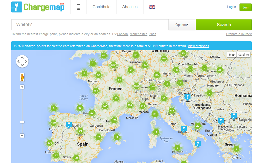The height and width of the screenshot is (163, 265).
Task: Select the Street View pegman icon
Action: coord(22,78)
